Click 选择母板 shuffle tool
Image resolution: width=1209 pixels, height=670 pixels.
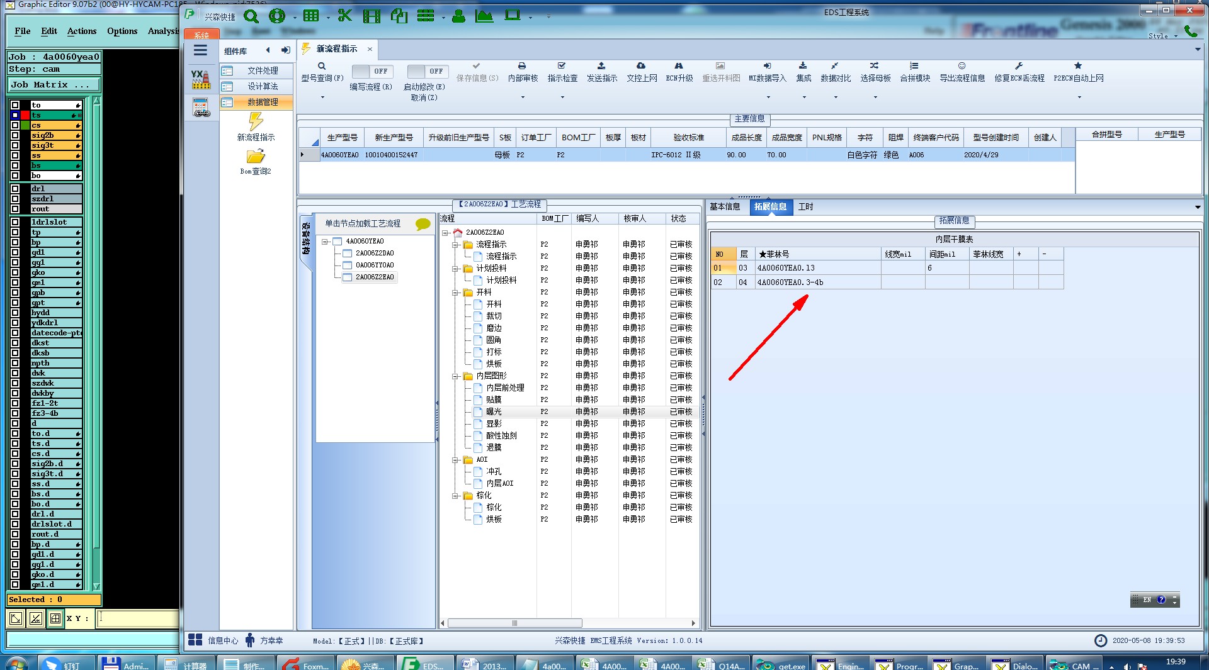(875, 72)
